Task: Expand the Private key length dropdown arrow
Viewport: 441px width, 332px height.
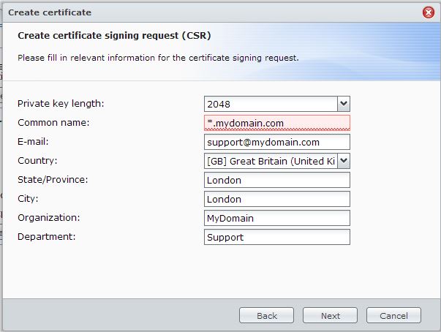Action: (x=344, y=104)
